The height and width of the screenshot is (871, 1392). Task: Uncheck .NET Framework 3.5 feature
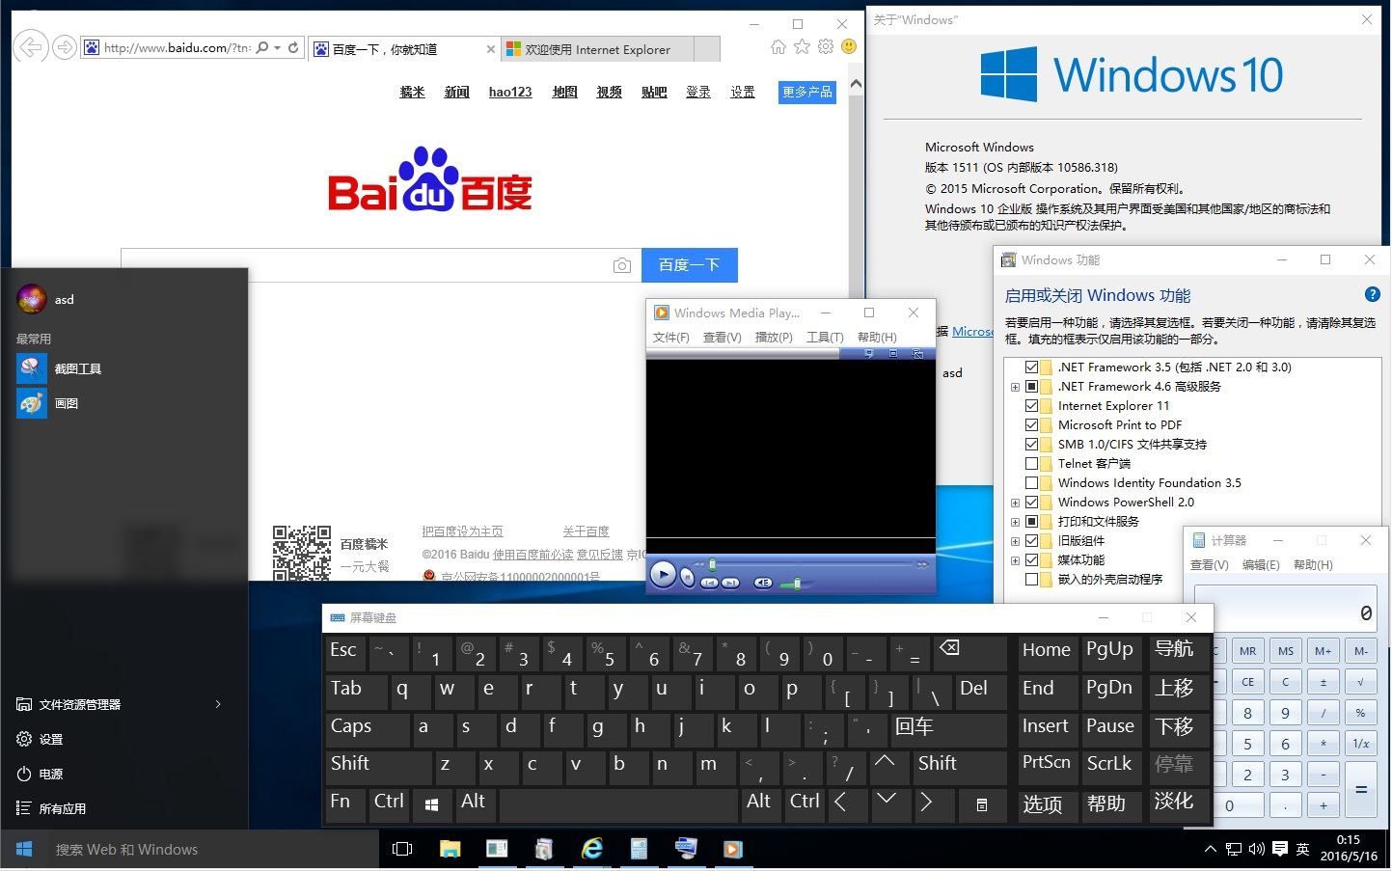tap(1032, 367)
